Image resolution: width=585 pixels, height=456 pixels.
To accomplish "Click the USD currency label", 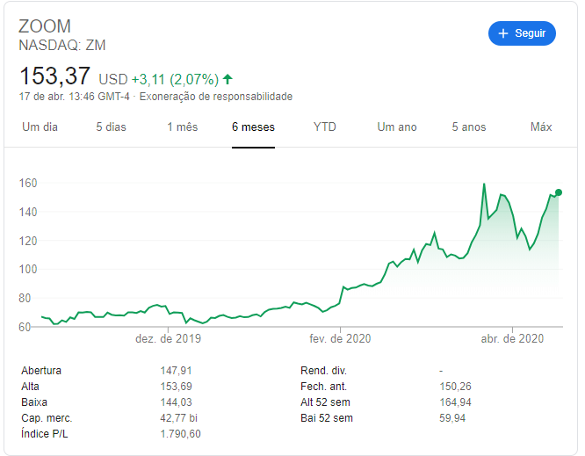I will [x=113, y=79].
